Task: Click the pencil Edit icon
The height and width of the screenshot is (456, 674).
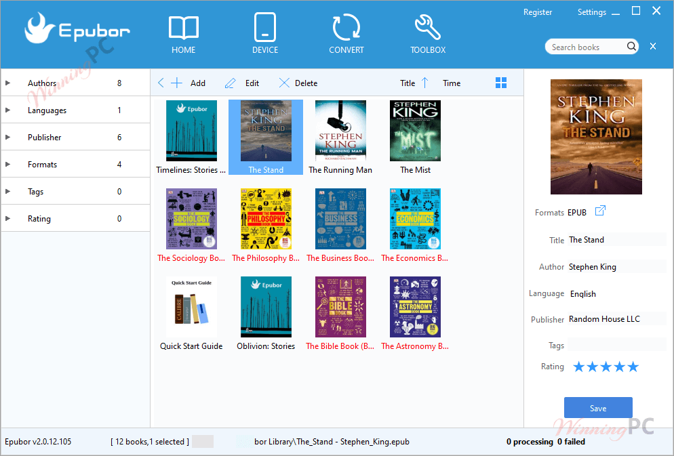Action: pyautogui.click(x=231, y=83)
